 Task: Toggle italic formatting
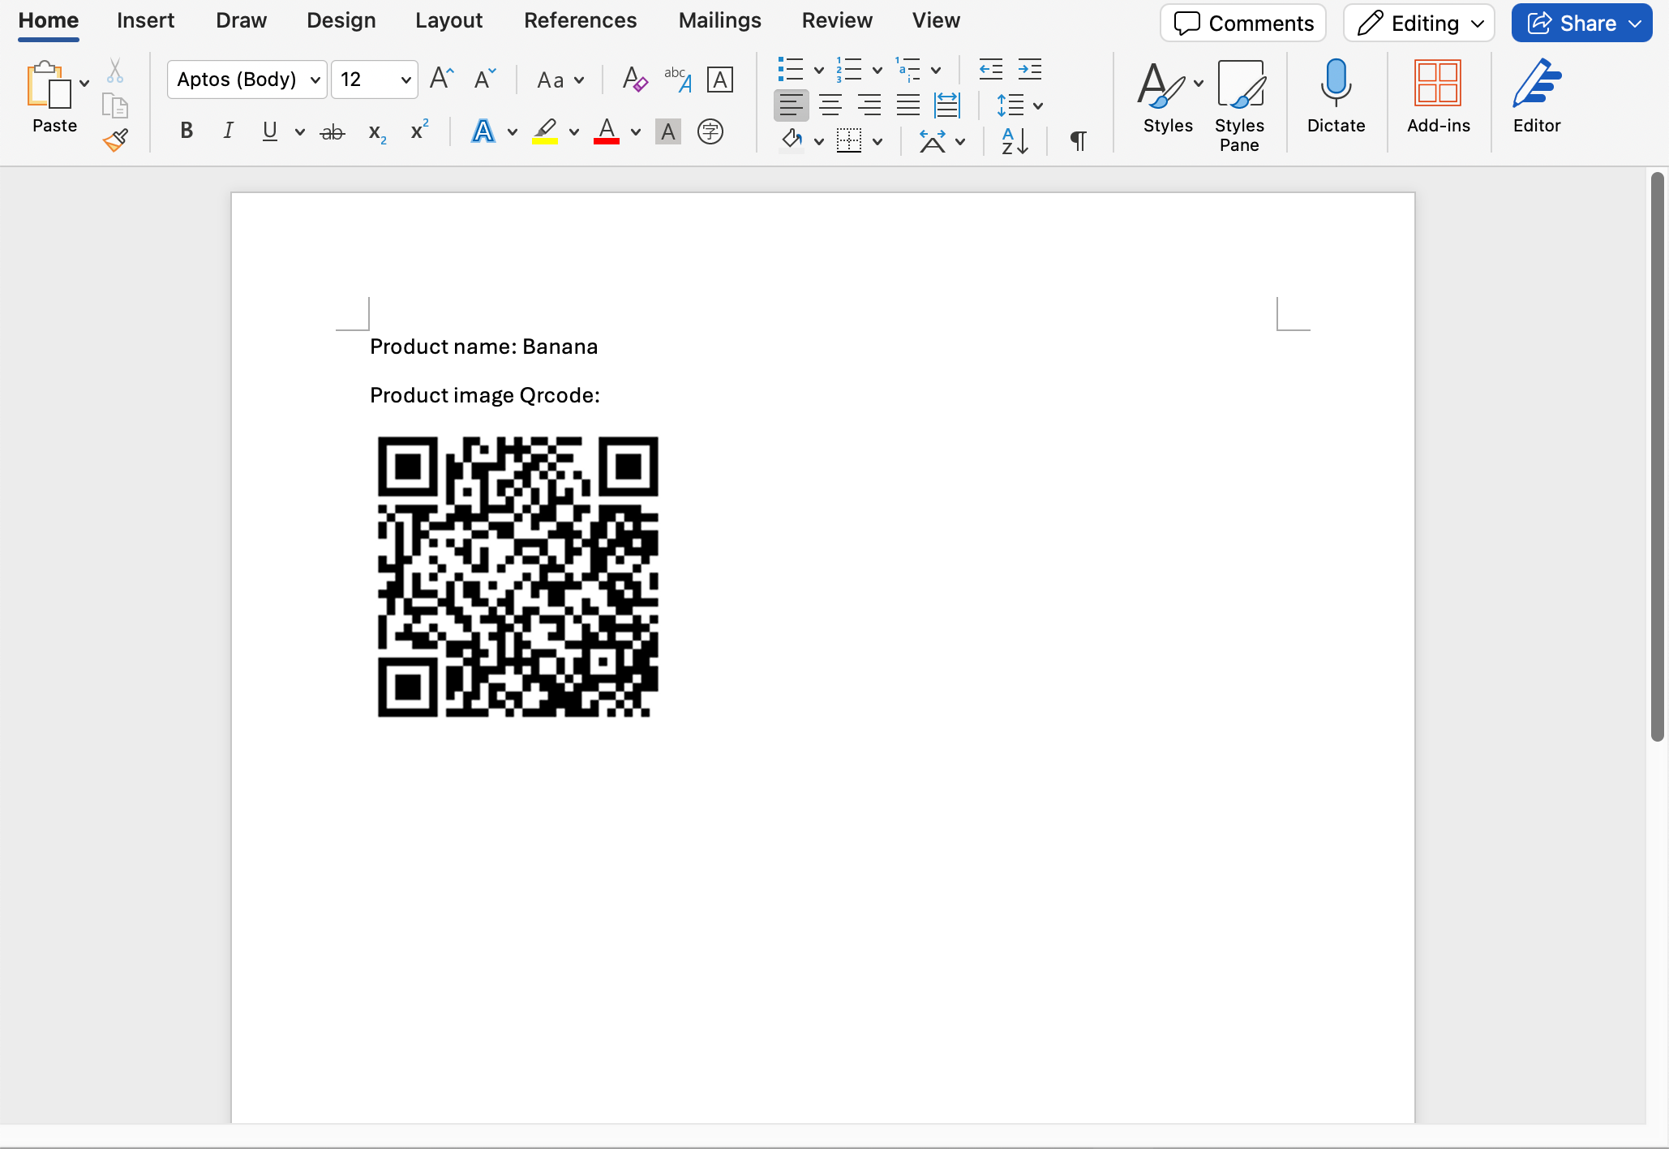229,131
